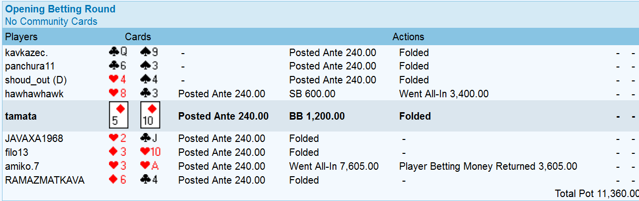Click amiko.7's ace of hearts card
The height and width of the screenshot is (201, 639).
click(x=151, y=166)
